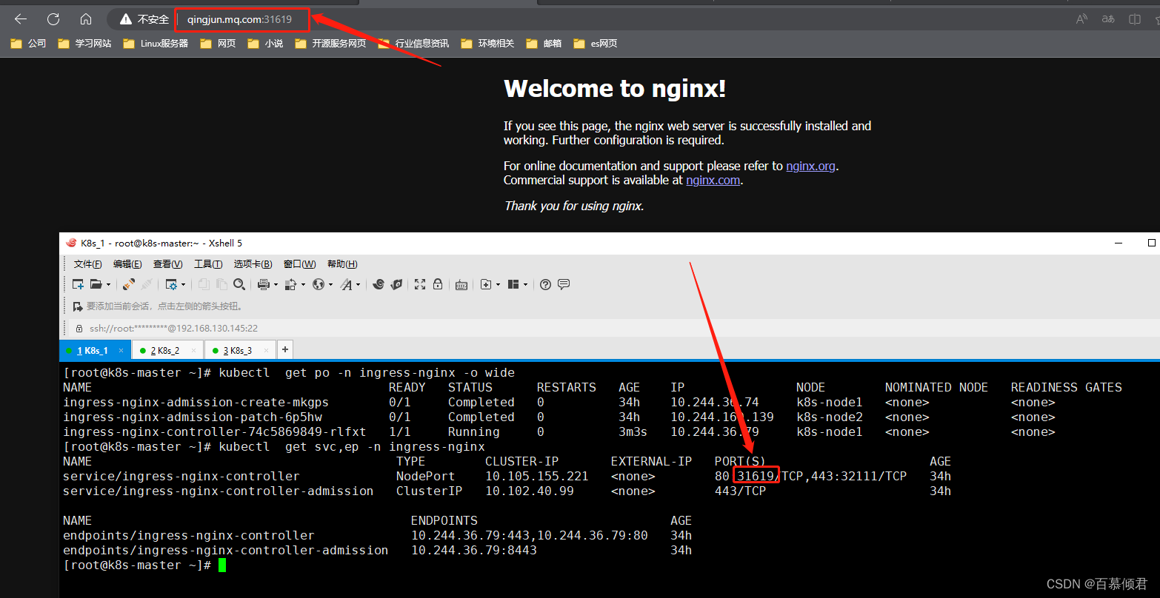Click the font settings icon
This screenshot has height=598, width=1160.
346,284
